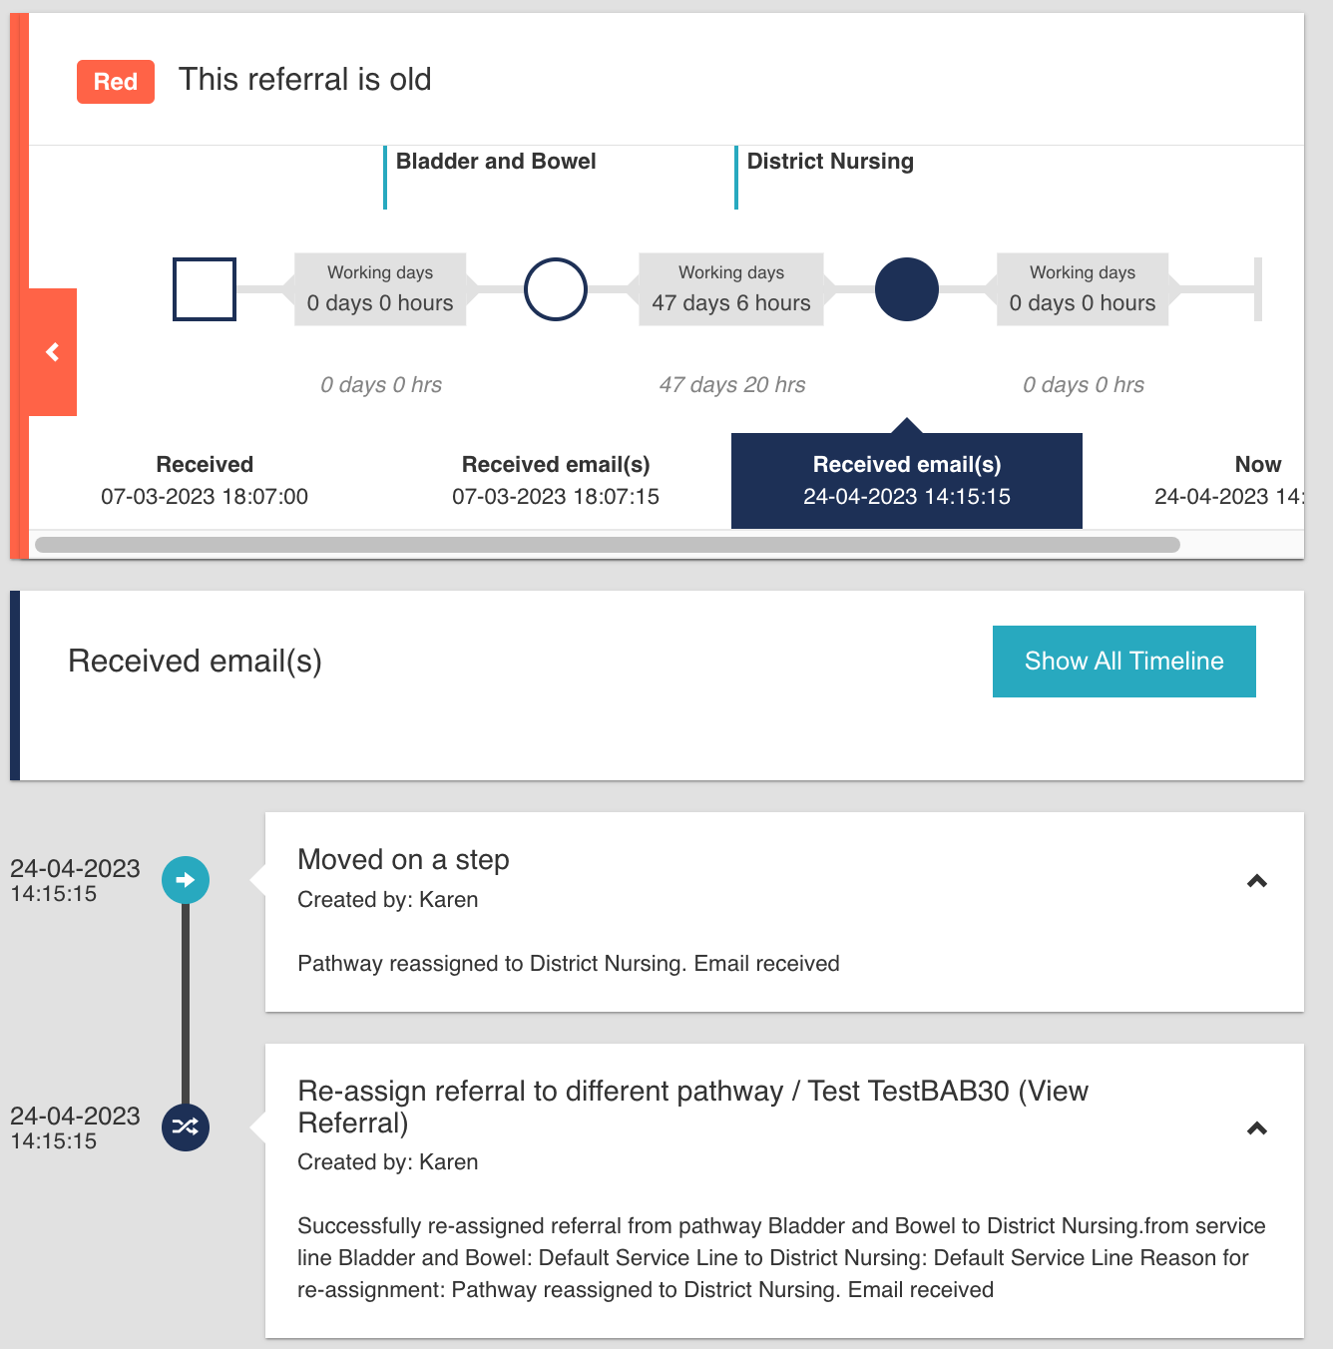Click the horizontal timeline scrollbar
The image size is (1333, 1349).
click(607, 545)
